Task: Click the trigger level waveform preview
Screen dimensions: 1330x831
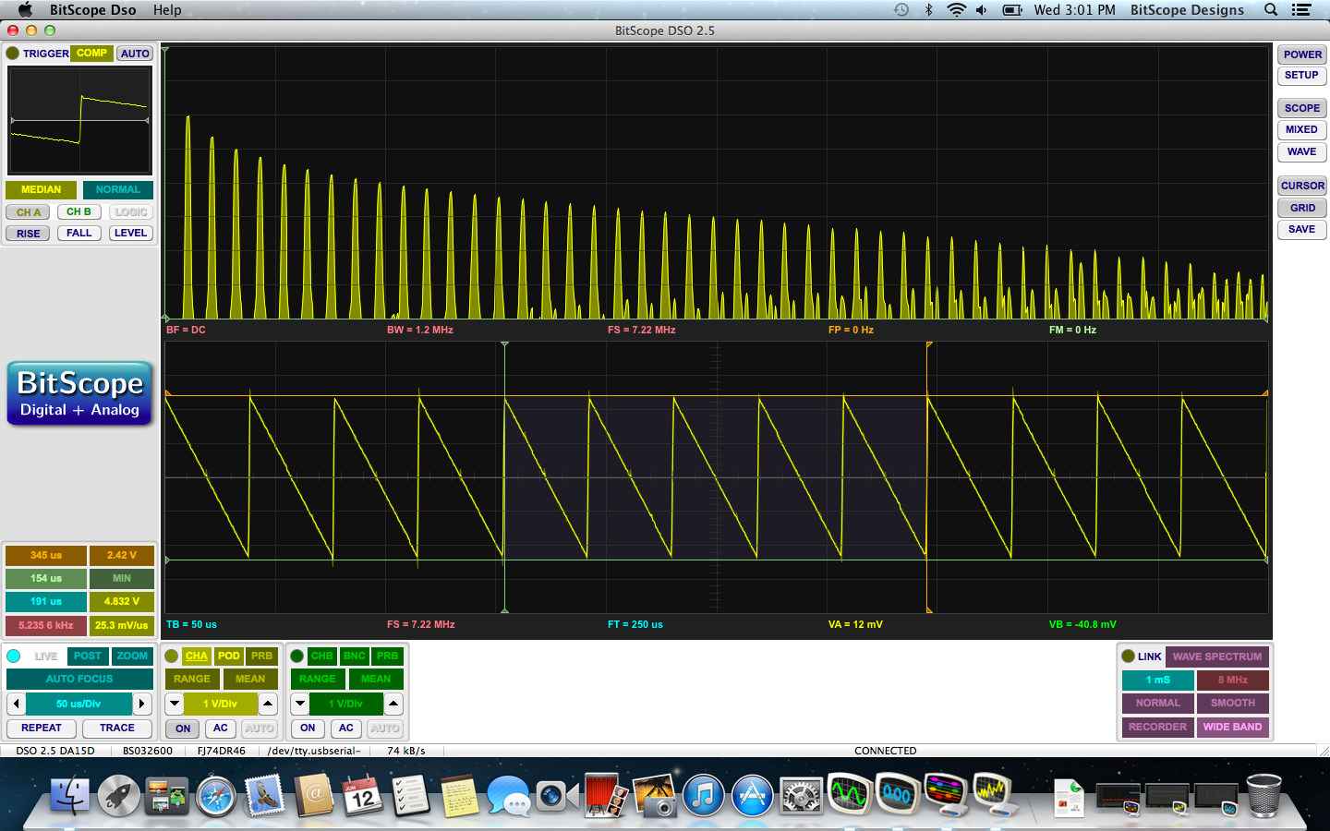Action: pos(79,120)
